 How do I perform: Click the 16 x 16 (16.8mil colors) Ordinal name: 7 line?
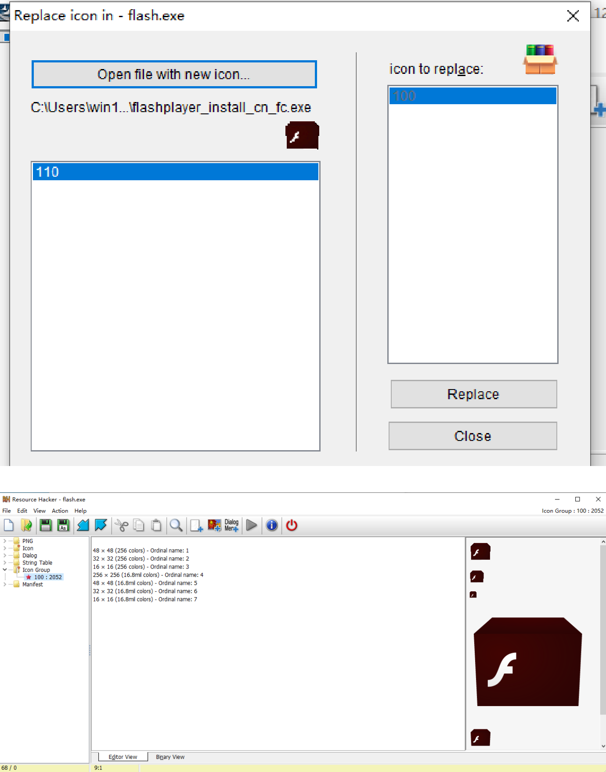(145, 599)
